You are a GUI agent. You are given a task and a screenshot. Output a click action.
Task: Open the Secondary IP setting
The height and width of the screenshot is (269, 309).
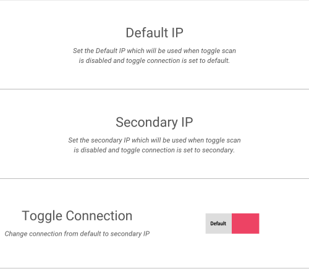pos(154,134)
